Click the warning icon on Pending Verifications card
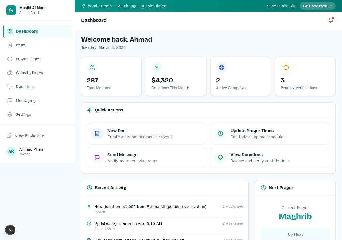The width and height of the screenshot is (342, 240). 286,67
